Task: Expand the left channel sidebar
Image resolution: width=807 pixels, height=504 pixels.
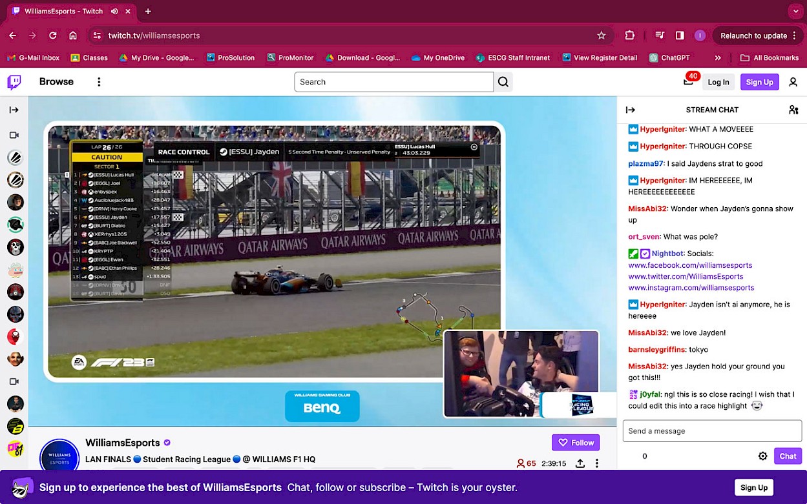Action: point(14,110)
